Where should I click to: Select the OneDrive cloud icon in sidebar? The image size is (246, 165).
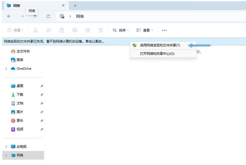[x=13, y=69]
